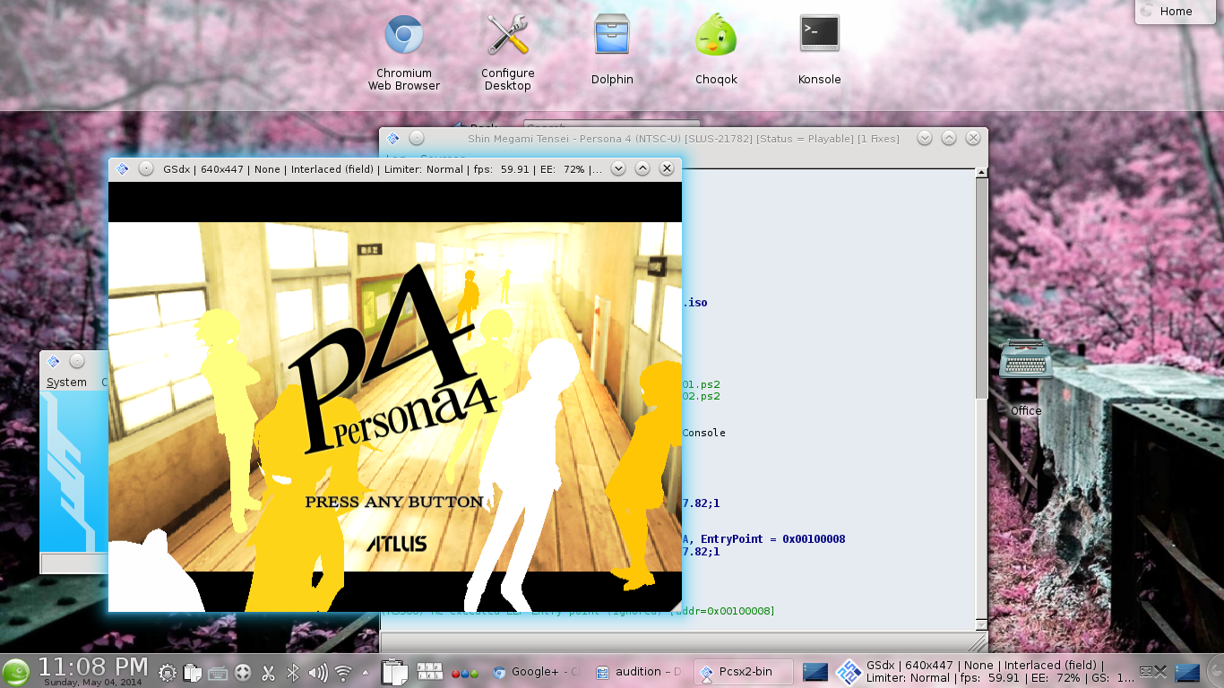Click the ATLUS logo in the game window
This screenshot has width=1224, height=688.
click(396, 544)
